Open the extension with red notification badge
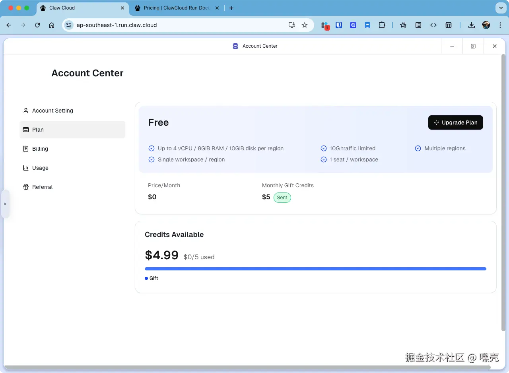The height and width of the screenshot is (373, 509). pos(325,25)
